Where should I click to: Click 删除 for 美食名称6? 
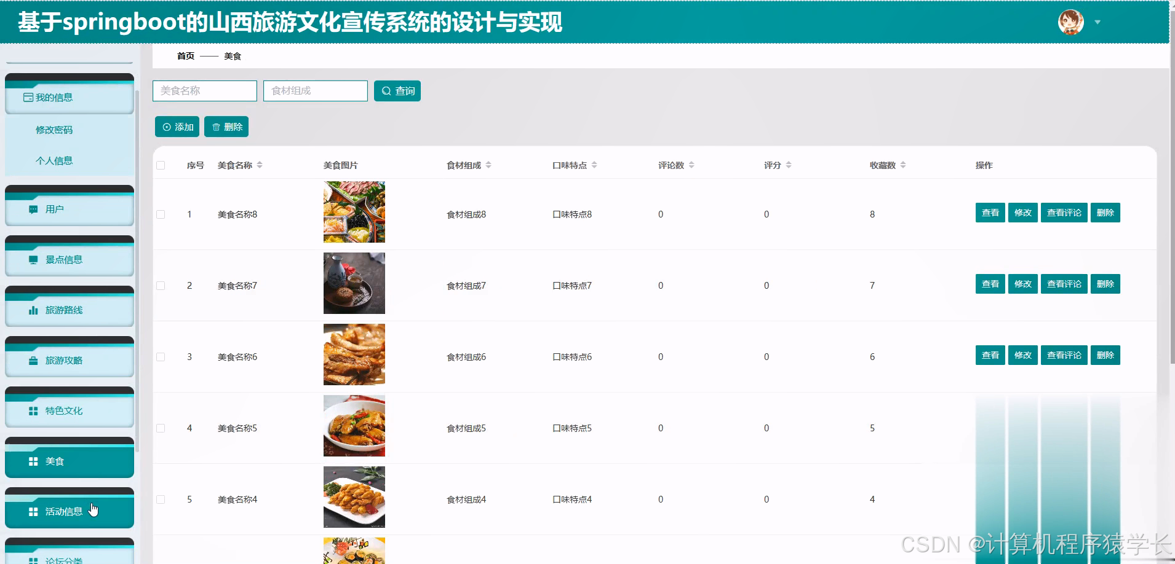click(x=1105, y=355)
